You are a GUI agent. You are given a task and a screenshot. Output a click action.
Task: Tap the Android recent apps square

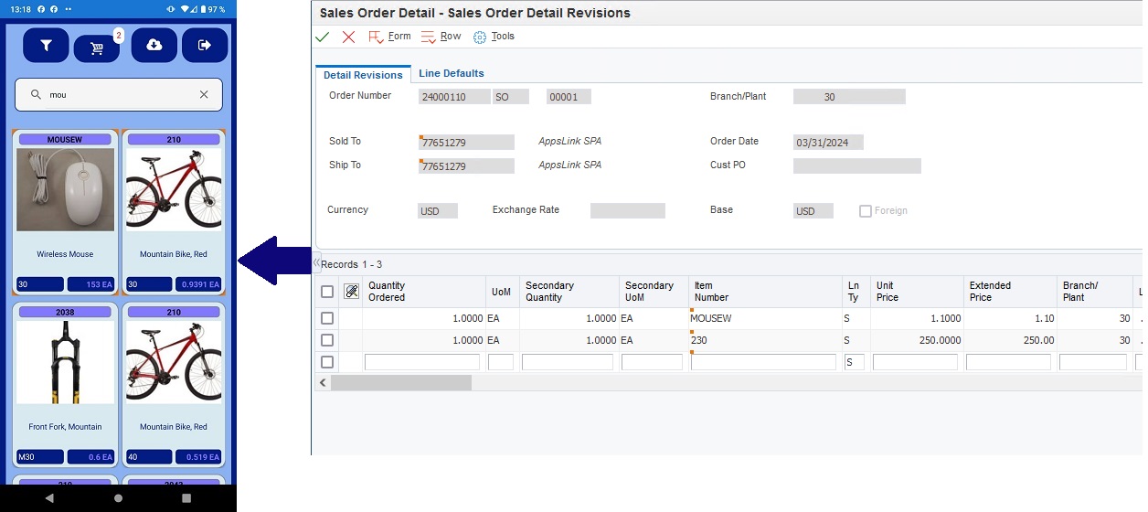pyautogui.click(x=186, y=498)
